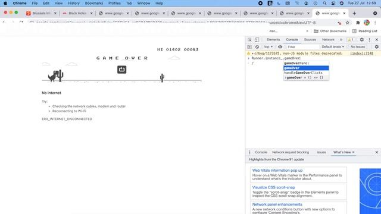The image size is (381, 214).
Task: Open Other Bookmarks folder
Action: (x=330, y=31)
